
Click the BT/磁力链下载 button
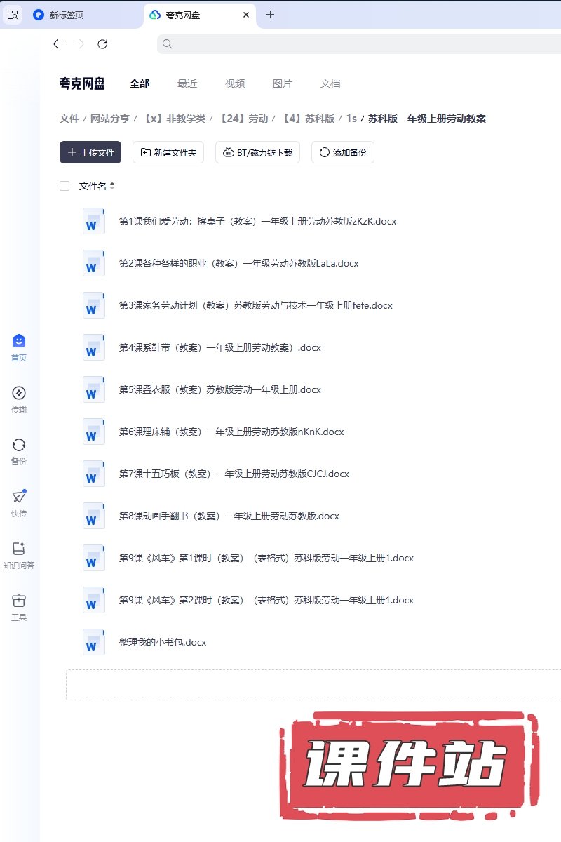[x=257, y=152]
